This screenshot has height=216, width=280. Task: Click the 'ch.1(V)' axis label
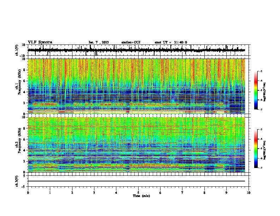(x=17, y=50)
